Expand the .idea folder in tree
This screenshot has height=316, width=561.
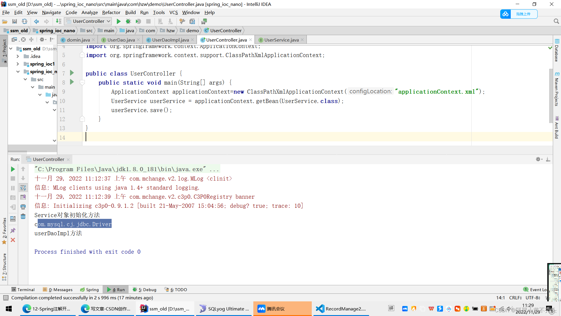(18, 56)
